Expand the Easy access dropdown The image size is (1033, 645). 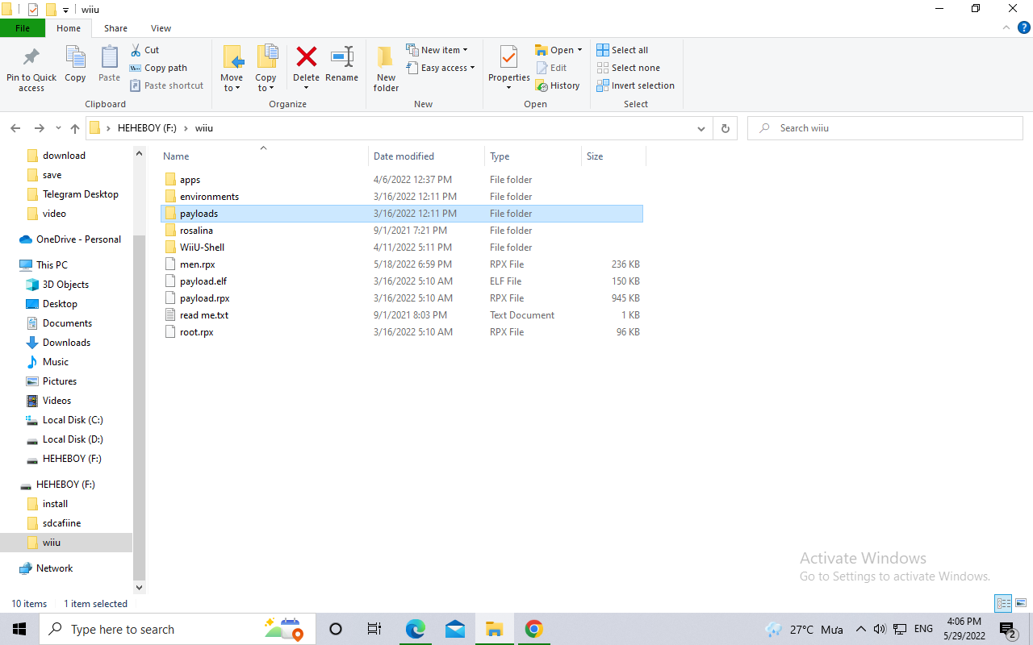coord(440,68)
